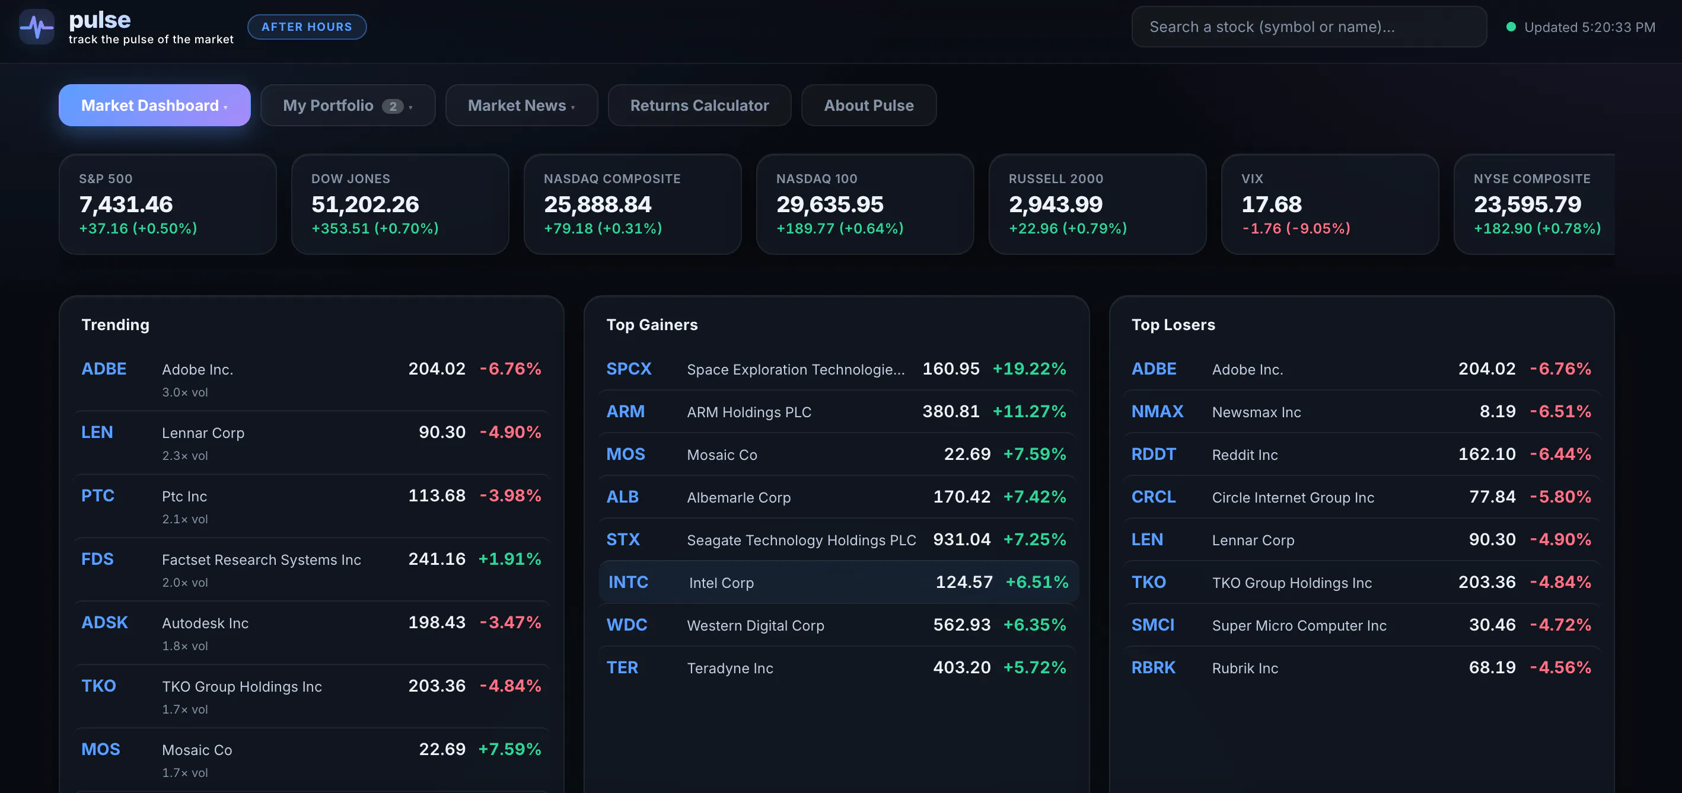Click the After Hours status badge
This screenshot has width=1682, height=793.
coord(307,27)
